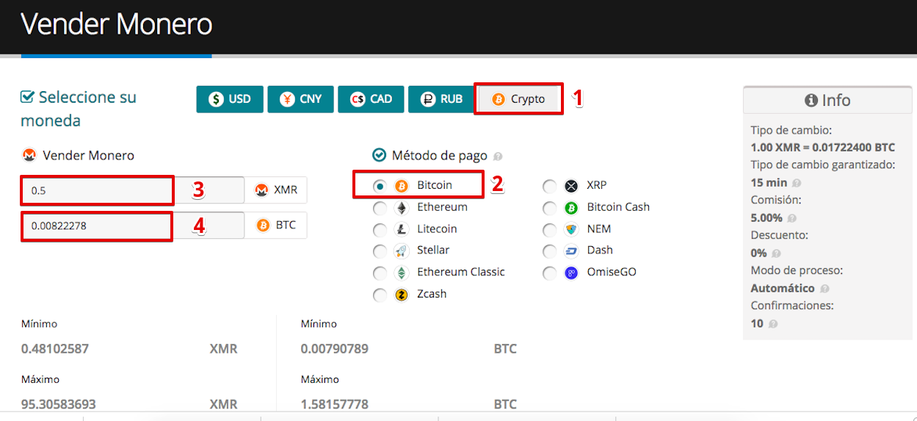Screen dimensions: 917x421
Task: Click the BTC amount input field
Action: 133,226
